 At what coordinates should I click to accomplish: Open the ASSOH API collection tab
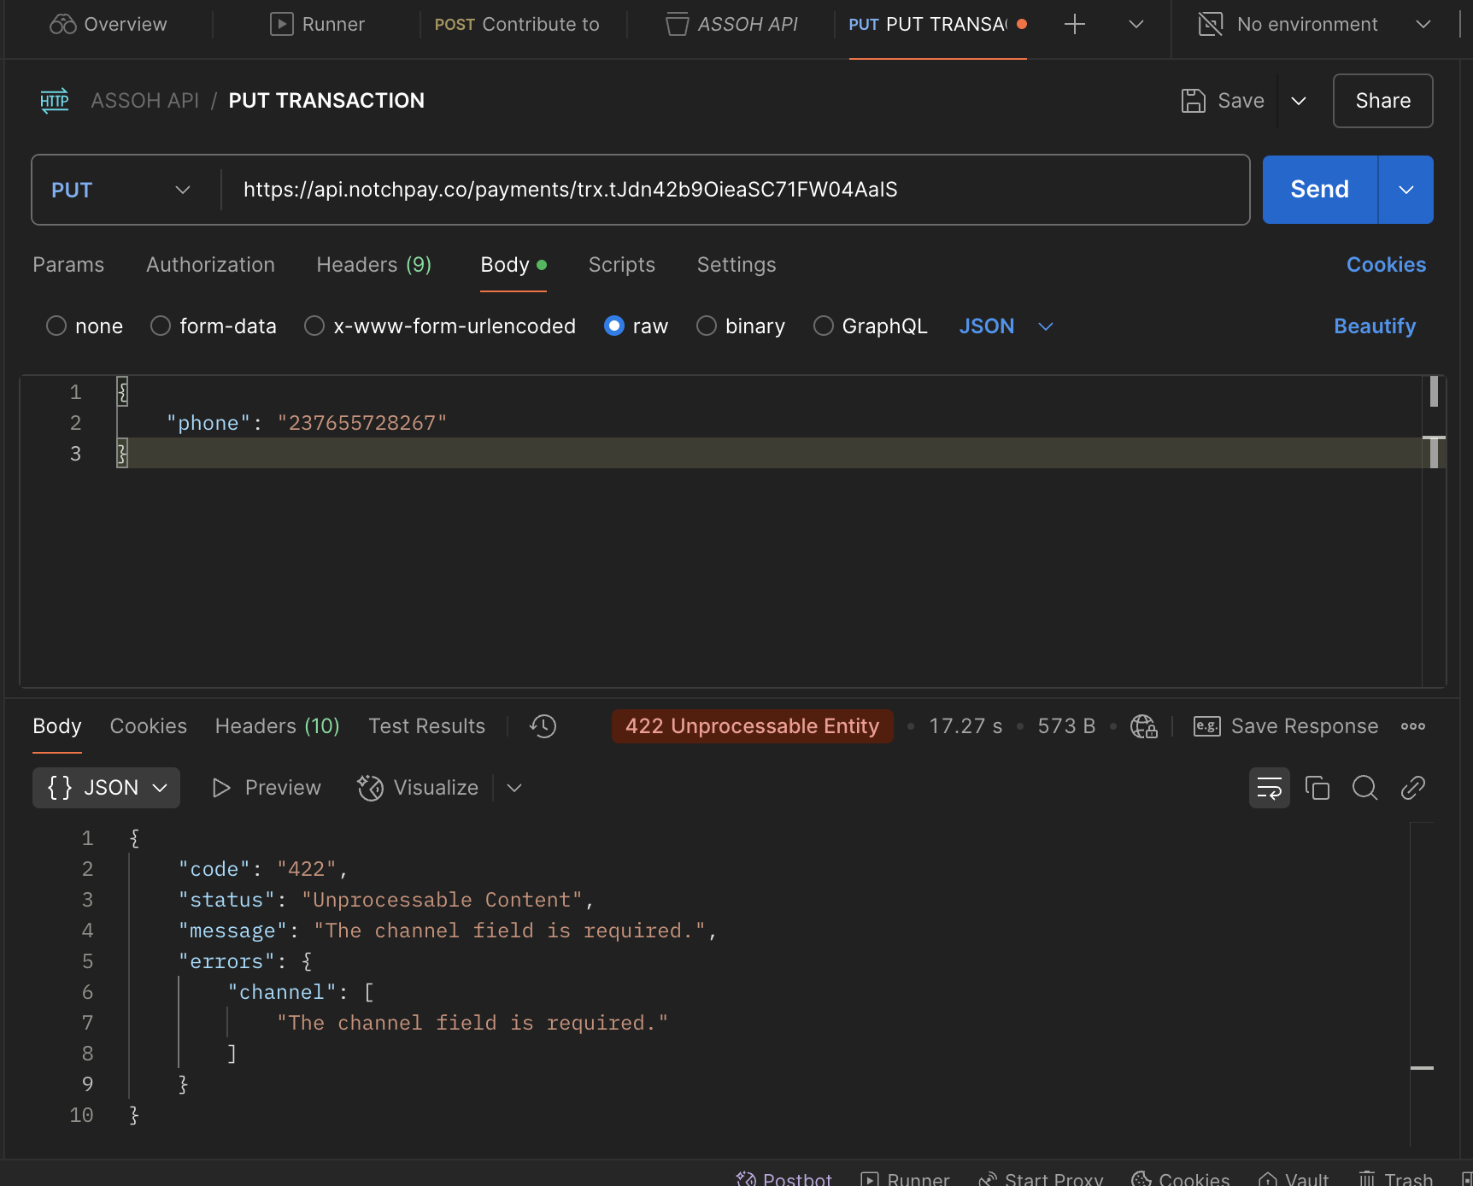point(731,24)
